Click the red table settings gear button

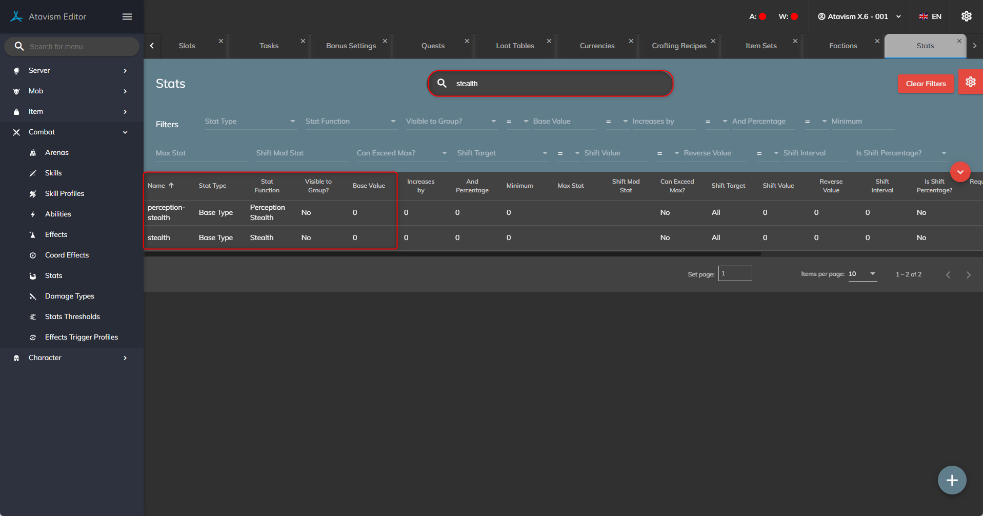[x=970, y=82]
